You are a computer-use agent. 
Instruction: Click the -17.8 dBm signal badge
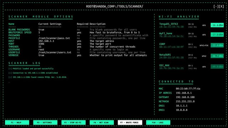point(217,35)
